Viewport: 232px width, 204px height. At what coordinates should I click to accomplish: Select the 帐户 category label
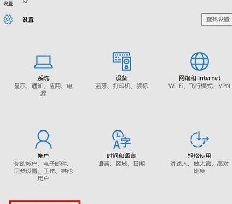pyautogui.click(x=43, y=156)
